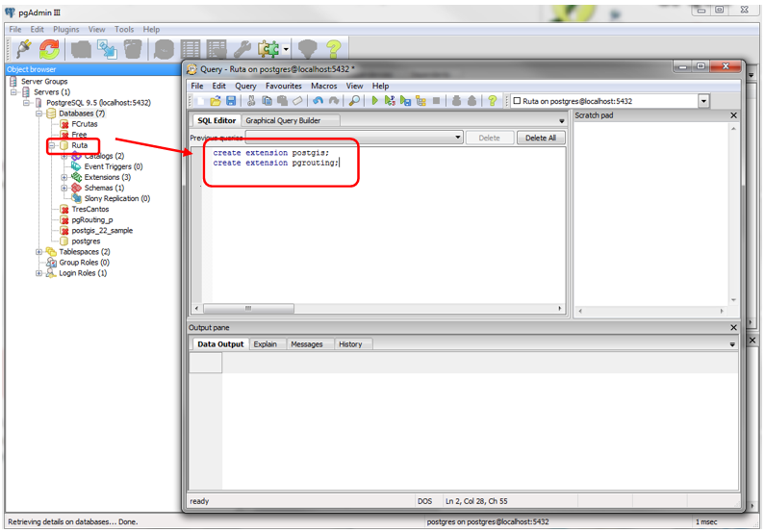The width and height of the screenshot is (765, 532).
Task: Open the plugins puzzle-piece icon in main toolbar
Action: 267,48
